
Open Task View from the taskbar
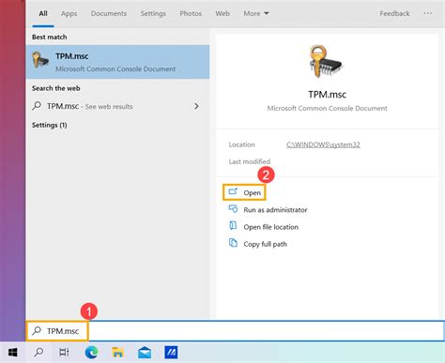64,353
